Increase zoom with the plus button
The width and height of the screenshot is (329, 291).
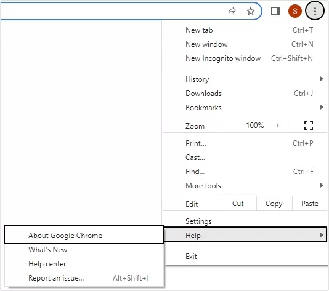277,126
